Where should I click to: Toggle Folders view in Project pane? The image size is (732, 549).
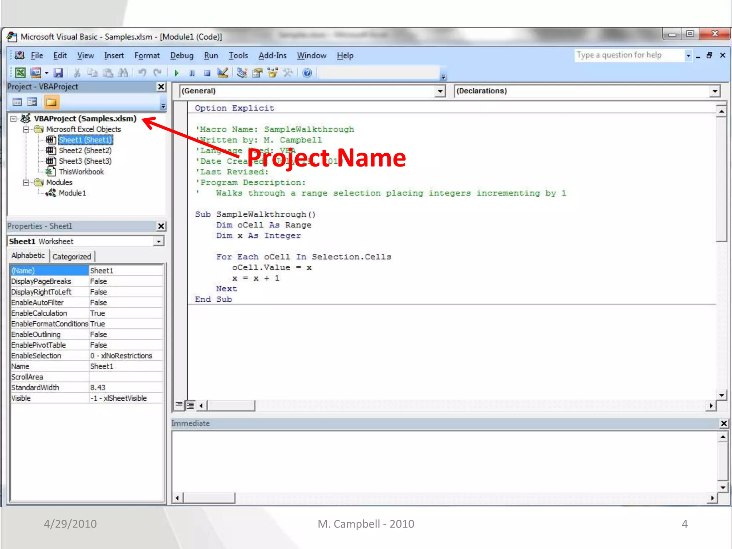(x=51, y=102)
